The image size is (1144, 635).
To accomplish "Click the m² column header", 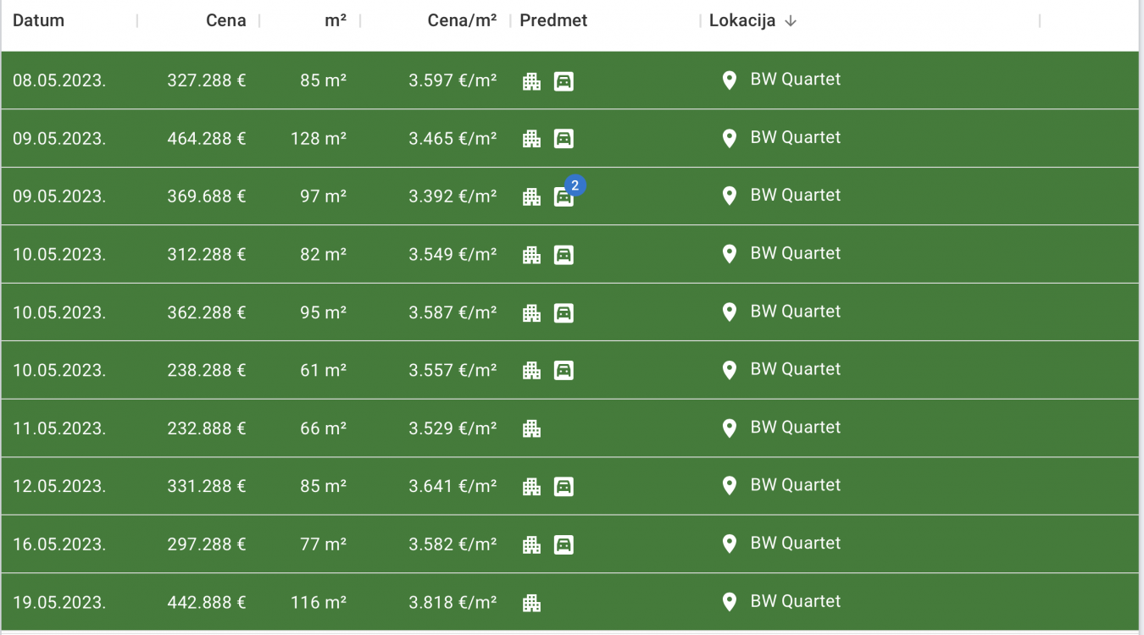I will click(x=336, y=21).
